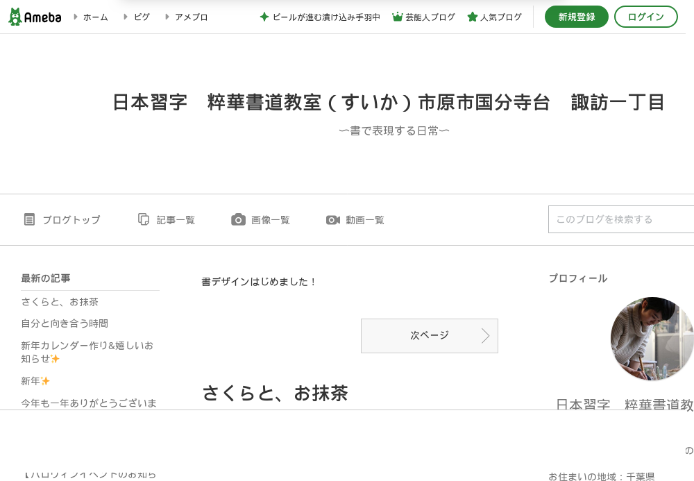Open recent article 新年カレンダー作り&嬉しいお知らせ
Viewport: 694px width, 481px height.
(87, 352)
